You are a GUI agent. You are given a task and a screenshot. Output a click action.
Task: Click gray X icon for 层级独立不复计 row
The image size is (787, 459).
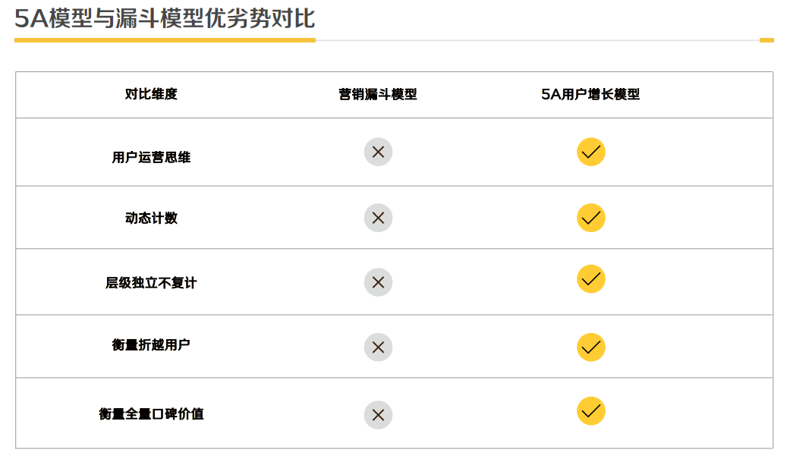pos(378,282)
